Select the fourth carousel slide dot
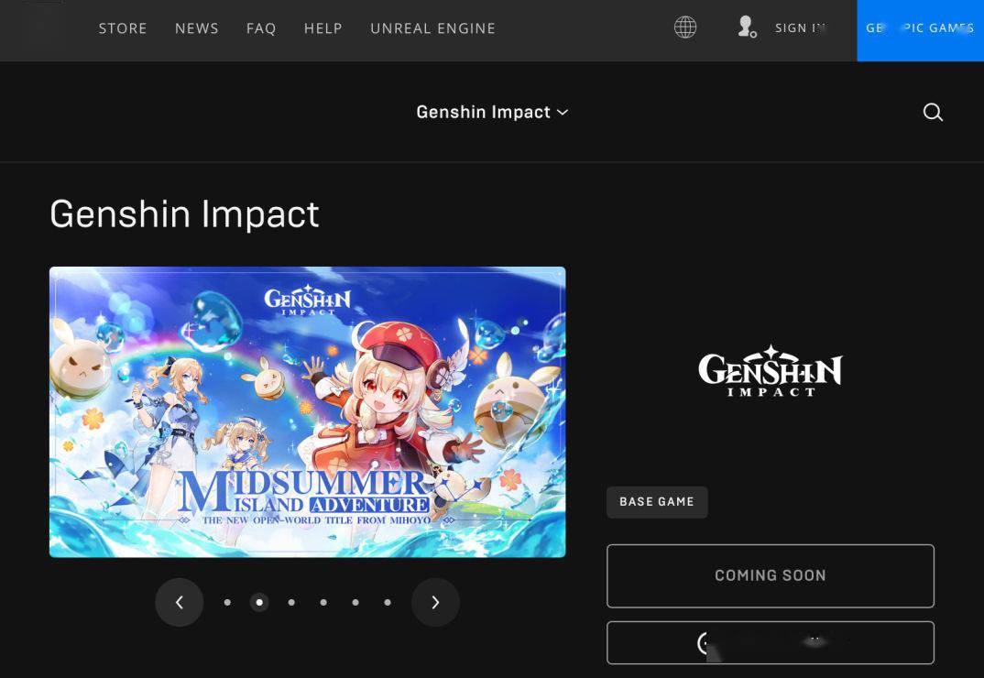The height and width of the screenshot is (678, 984). 323,603
